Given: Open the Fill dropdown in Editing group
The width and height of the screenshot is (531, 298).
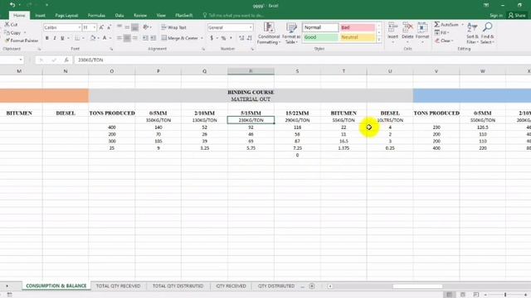Looking at the screenshot, I should (x=442, y=33).
